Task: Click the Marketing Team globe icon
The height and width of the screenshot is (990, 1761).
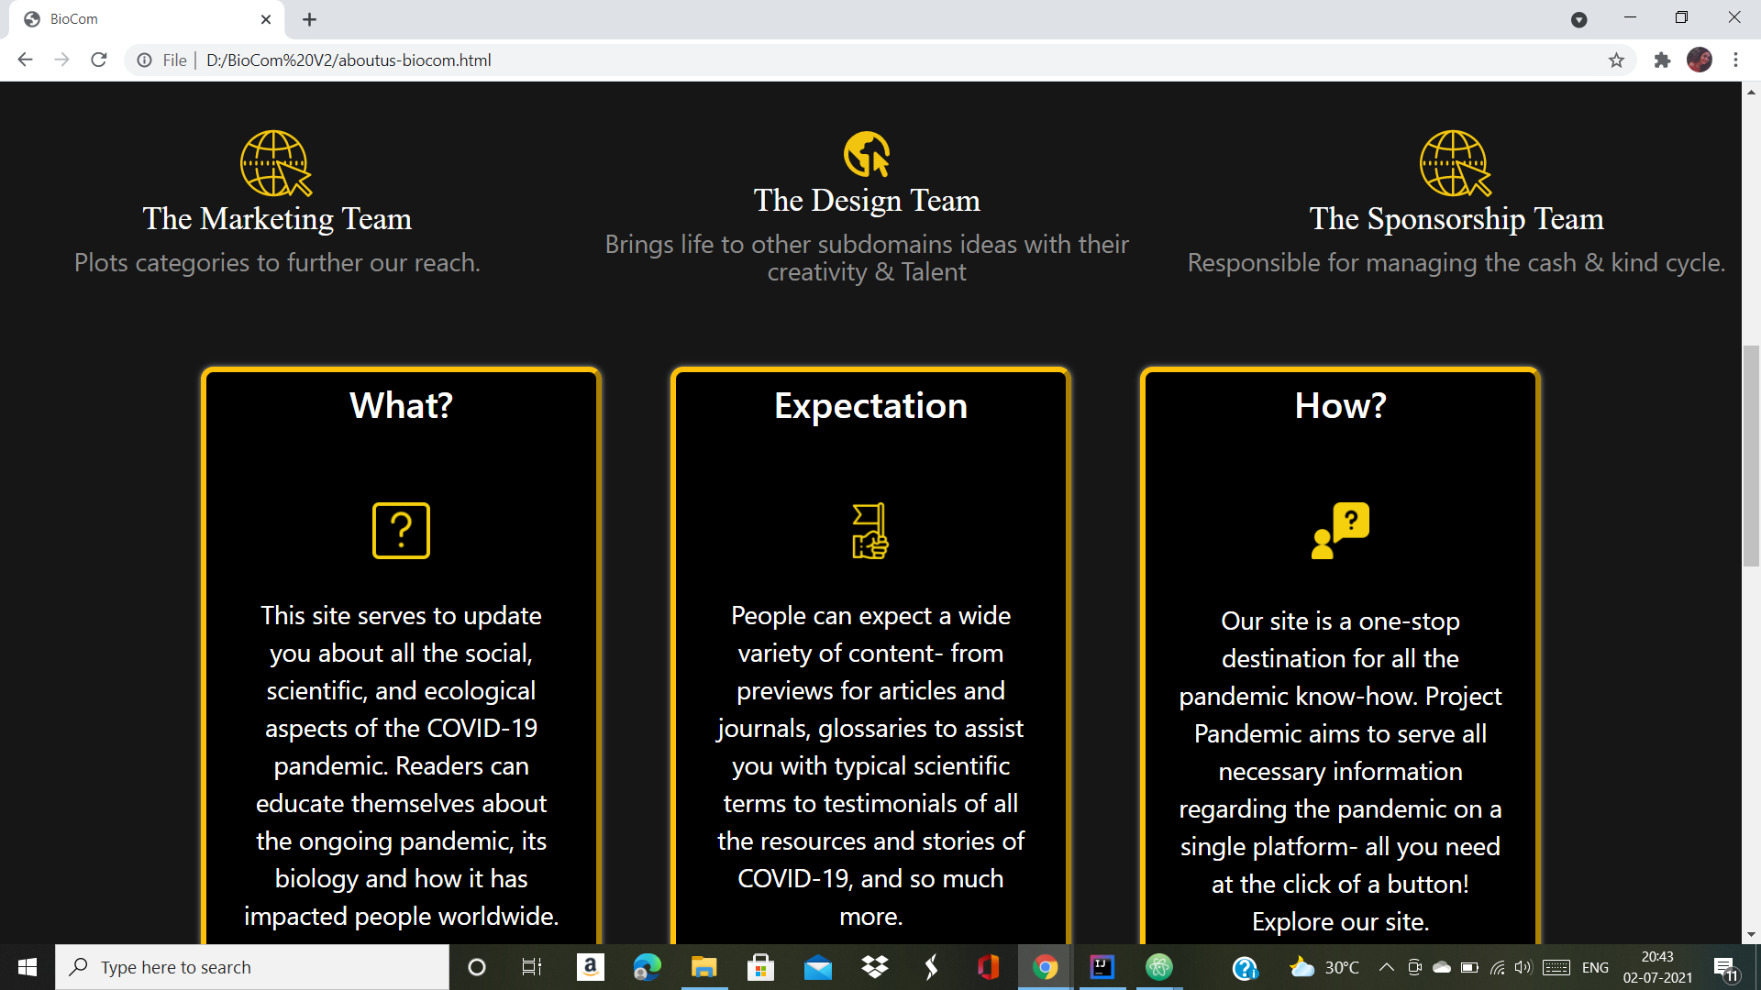Action: pos(276,163)
